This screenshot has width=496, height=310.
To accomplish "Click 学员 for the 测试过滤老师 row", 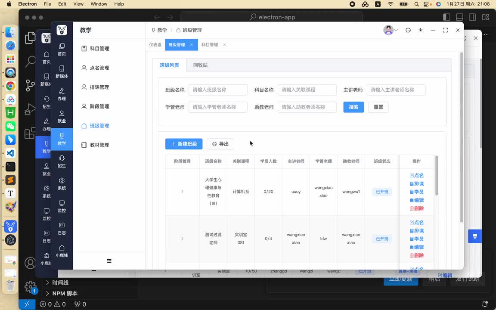I will (417, 239).
